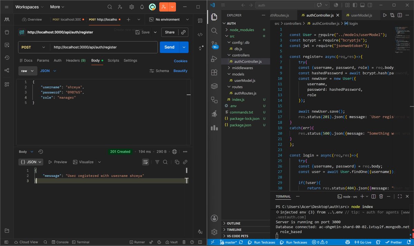Open Run and Debug view

tap(214, 59)
